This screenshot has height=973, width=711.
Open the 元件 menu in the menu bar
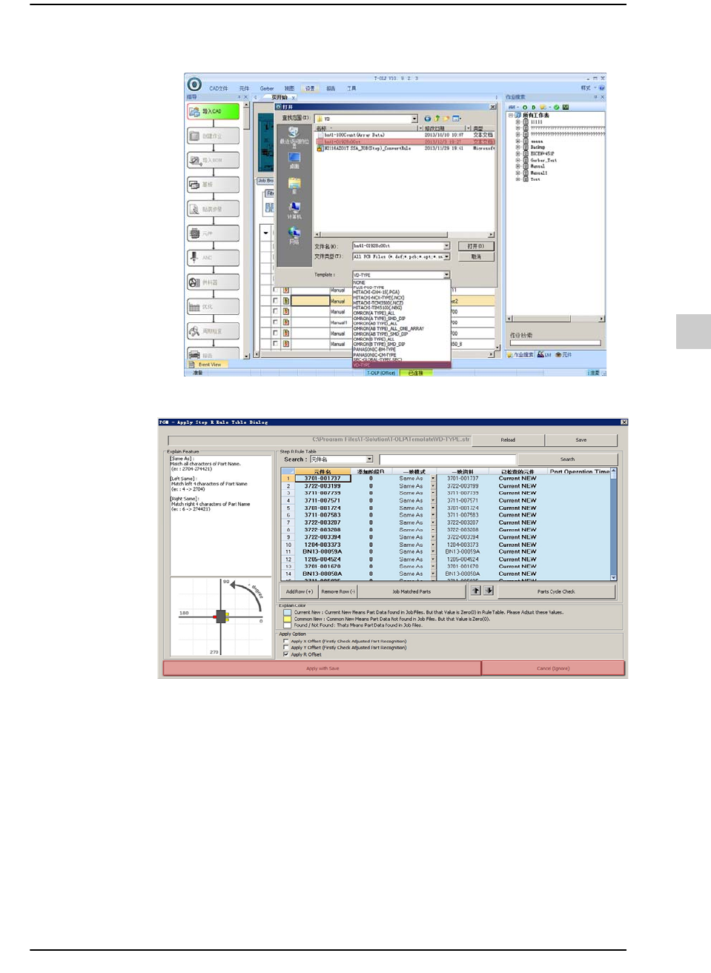pos(245,88)
